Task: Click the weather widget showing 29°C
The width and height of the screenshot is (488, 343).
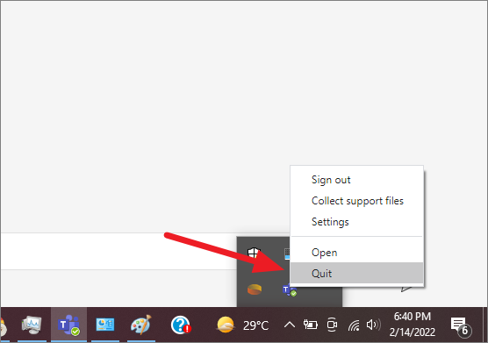Action: click(243, 325)
